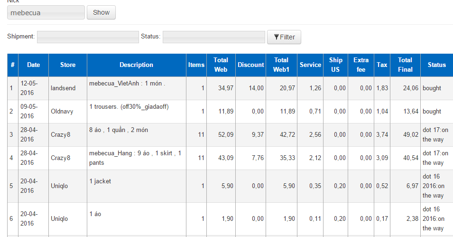Screen dimensions: 453x237
Task: Click the Date column header
Action: coord(33,65)
